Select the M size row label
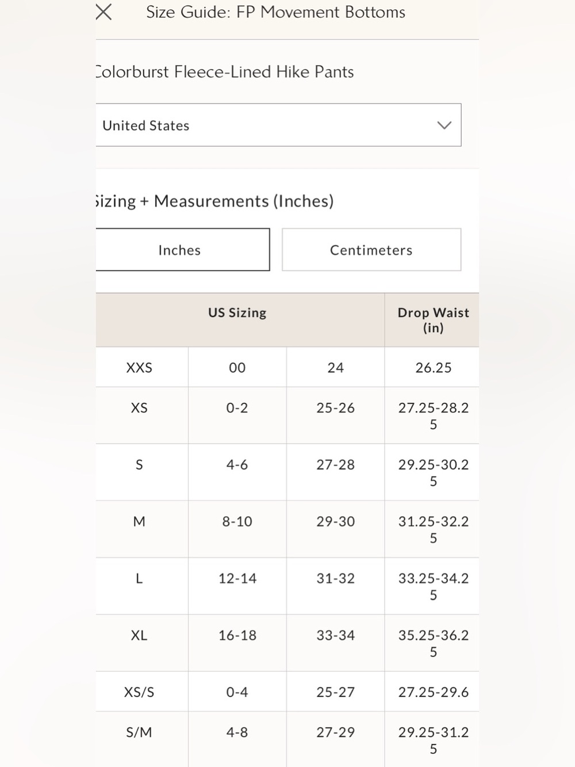The height and width of the screenshot is (767, 575). tap(139, 522)
